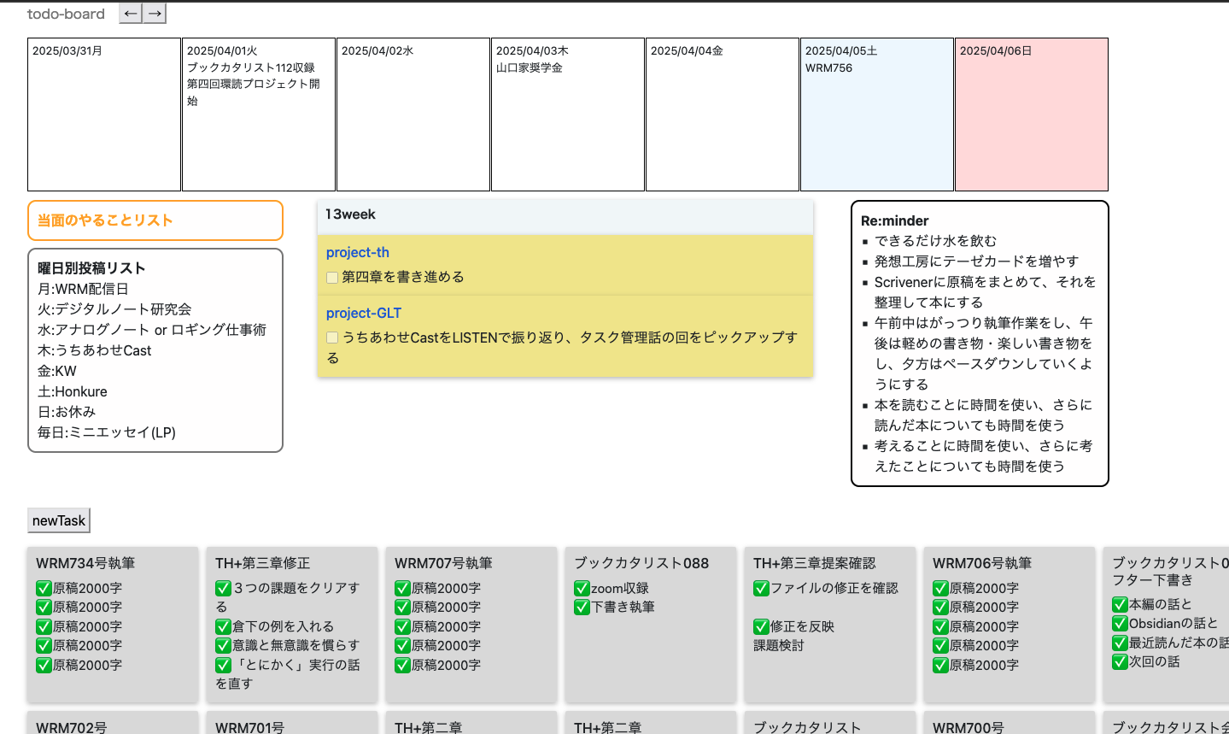
Task: Check the 第四章を書き進める checkbox
Action: (331, 277)
